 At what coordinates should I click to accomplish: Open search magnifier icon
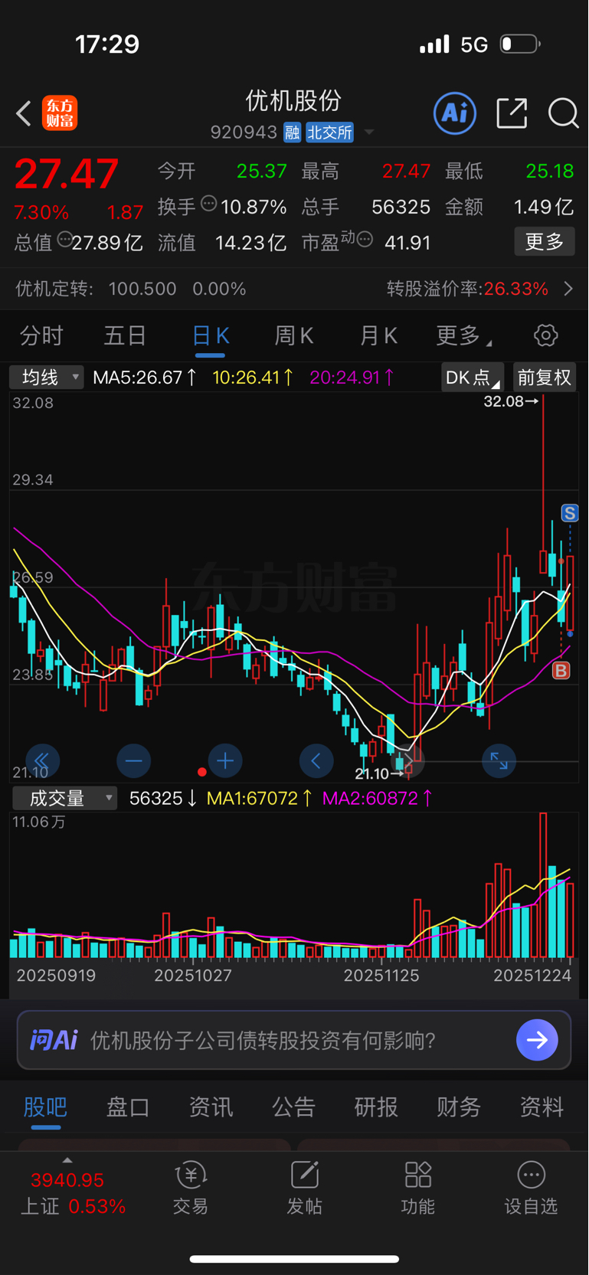coord(563,113)
